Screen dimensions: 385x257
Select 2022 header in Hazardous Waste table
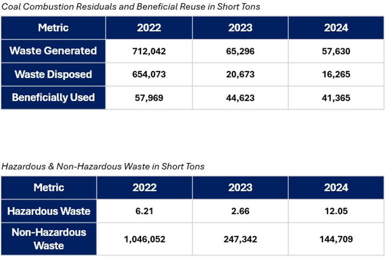(x=145, y=187)
